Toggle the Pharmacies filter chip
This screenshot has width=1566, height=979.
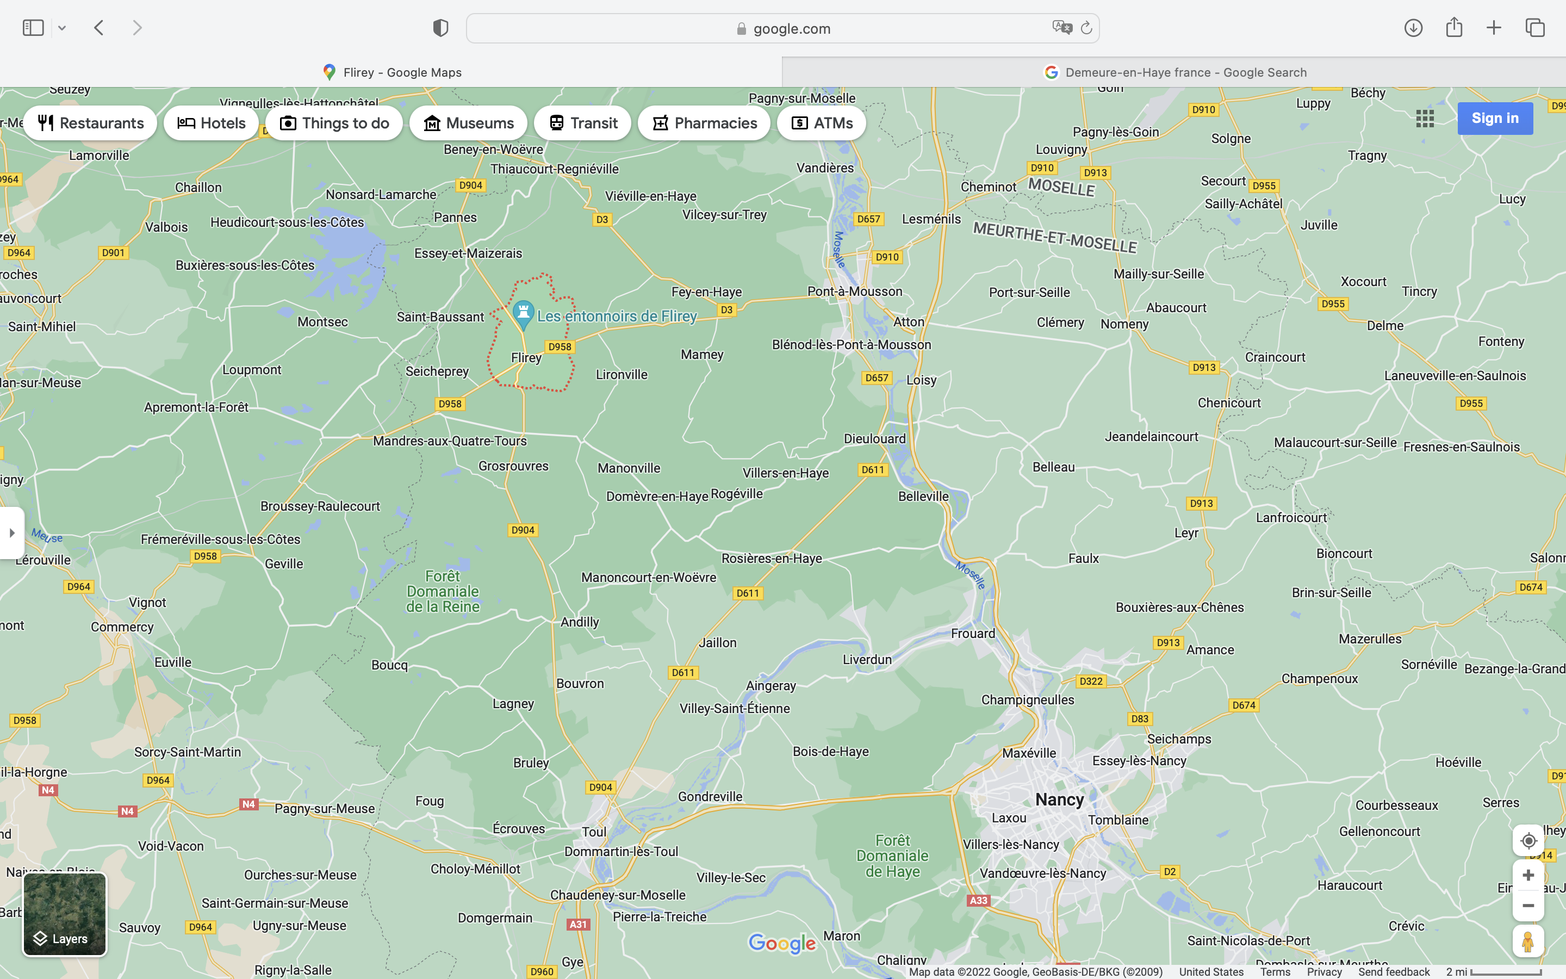tap(704, 123)
